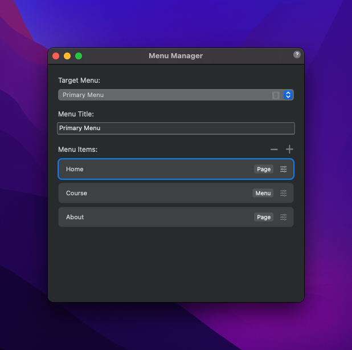The width and height of the screenshot is (352, 350).
Task: Close the Menu Manager window
Action: tap(56, 56)
